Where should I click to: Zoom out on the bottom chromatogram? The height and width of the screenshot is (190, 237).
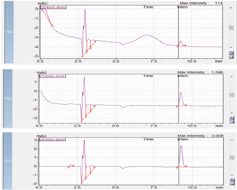coord(231,184)
